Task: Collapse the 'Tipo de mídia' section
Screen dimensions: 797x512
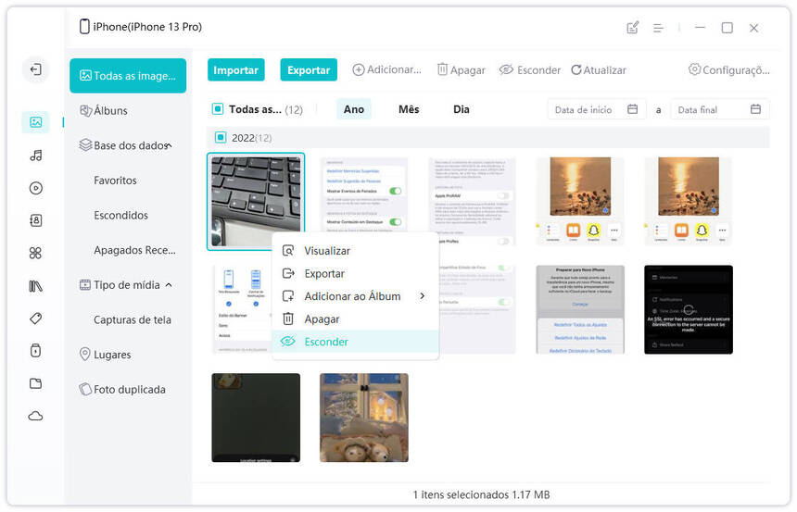Action: click(x=169, y=285)
